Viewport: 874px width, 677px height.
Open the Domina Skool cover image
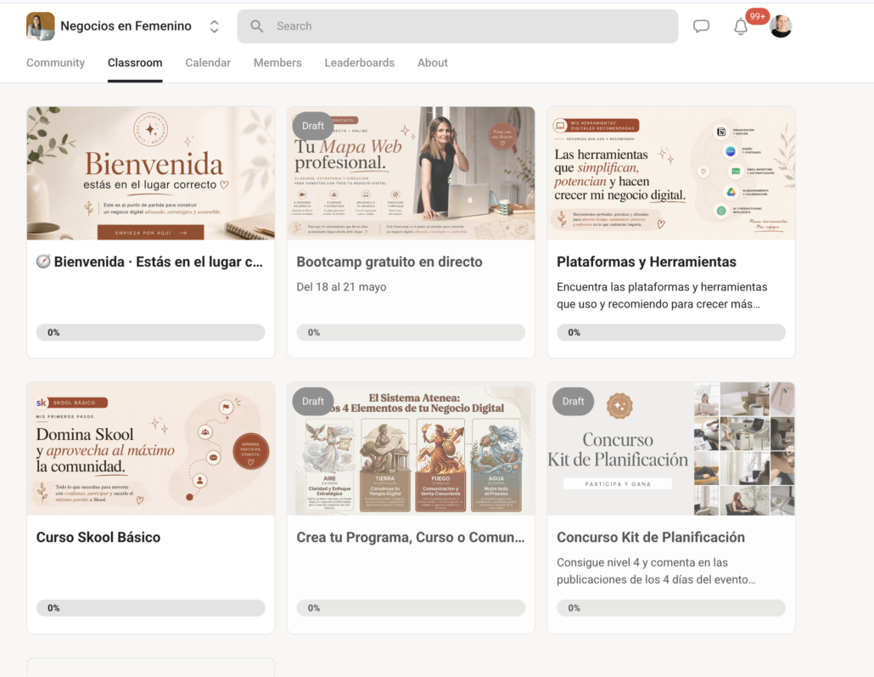tap(150, 449)
